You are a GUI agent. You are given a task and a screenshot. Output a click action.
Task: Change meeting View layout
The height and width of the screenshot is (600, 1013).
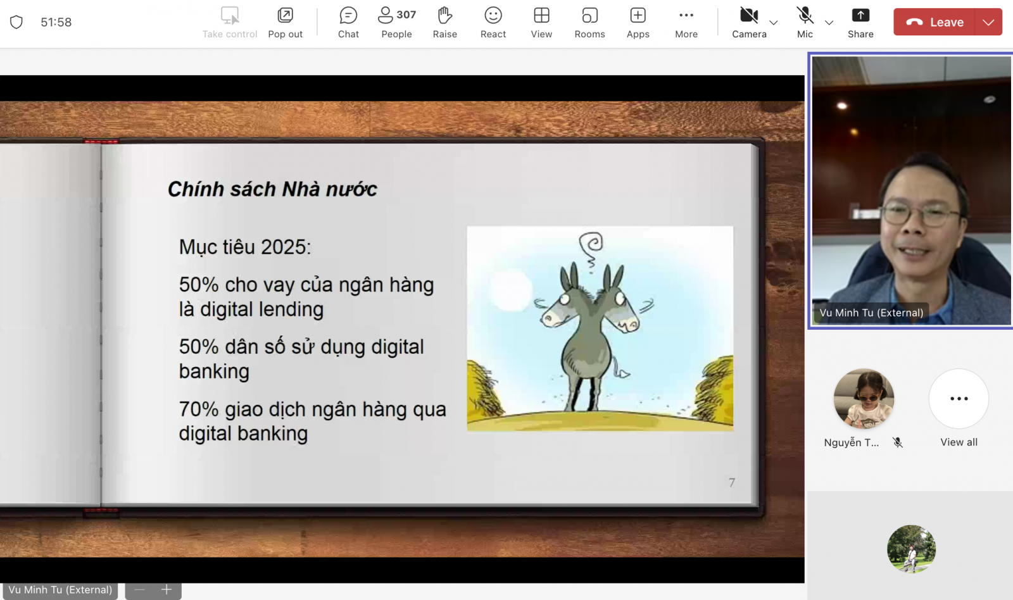pos(541,23)
